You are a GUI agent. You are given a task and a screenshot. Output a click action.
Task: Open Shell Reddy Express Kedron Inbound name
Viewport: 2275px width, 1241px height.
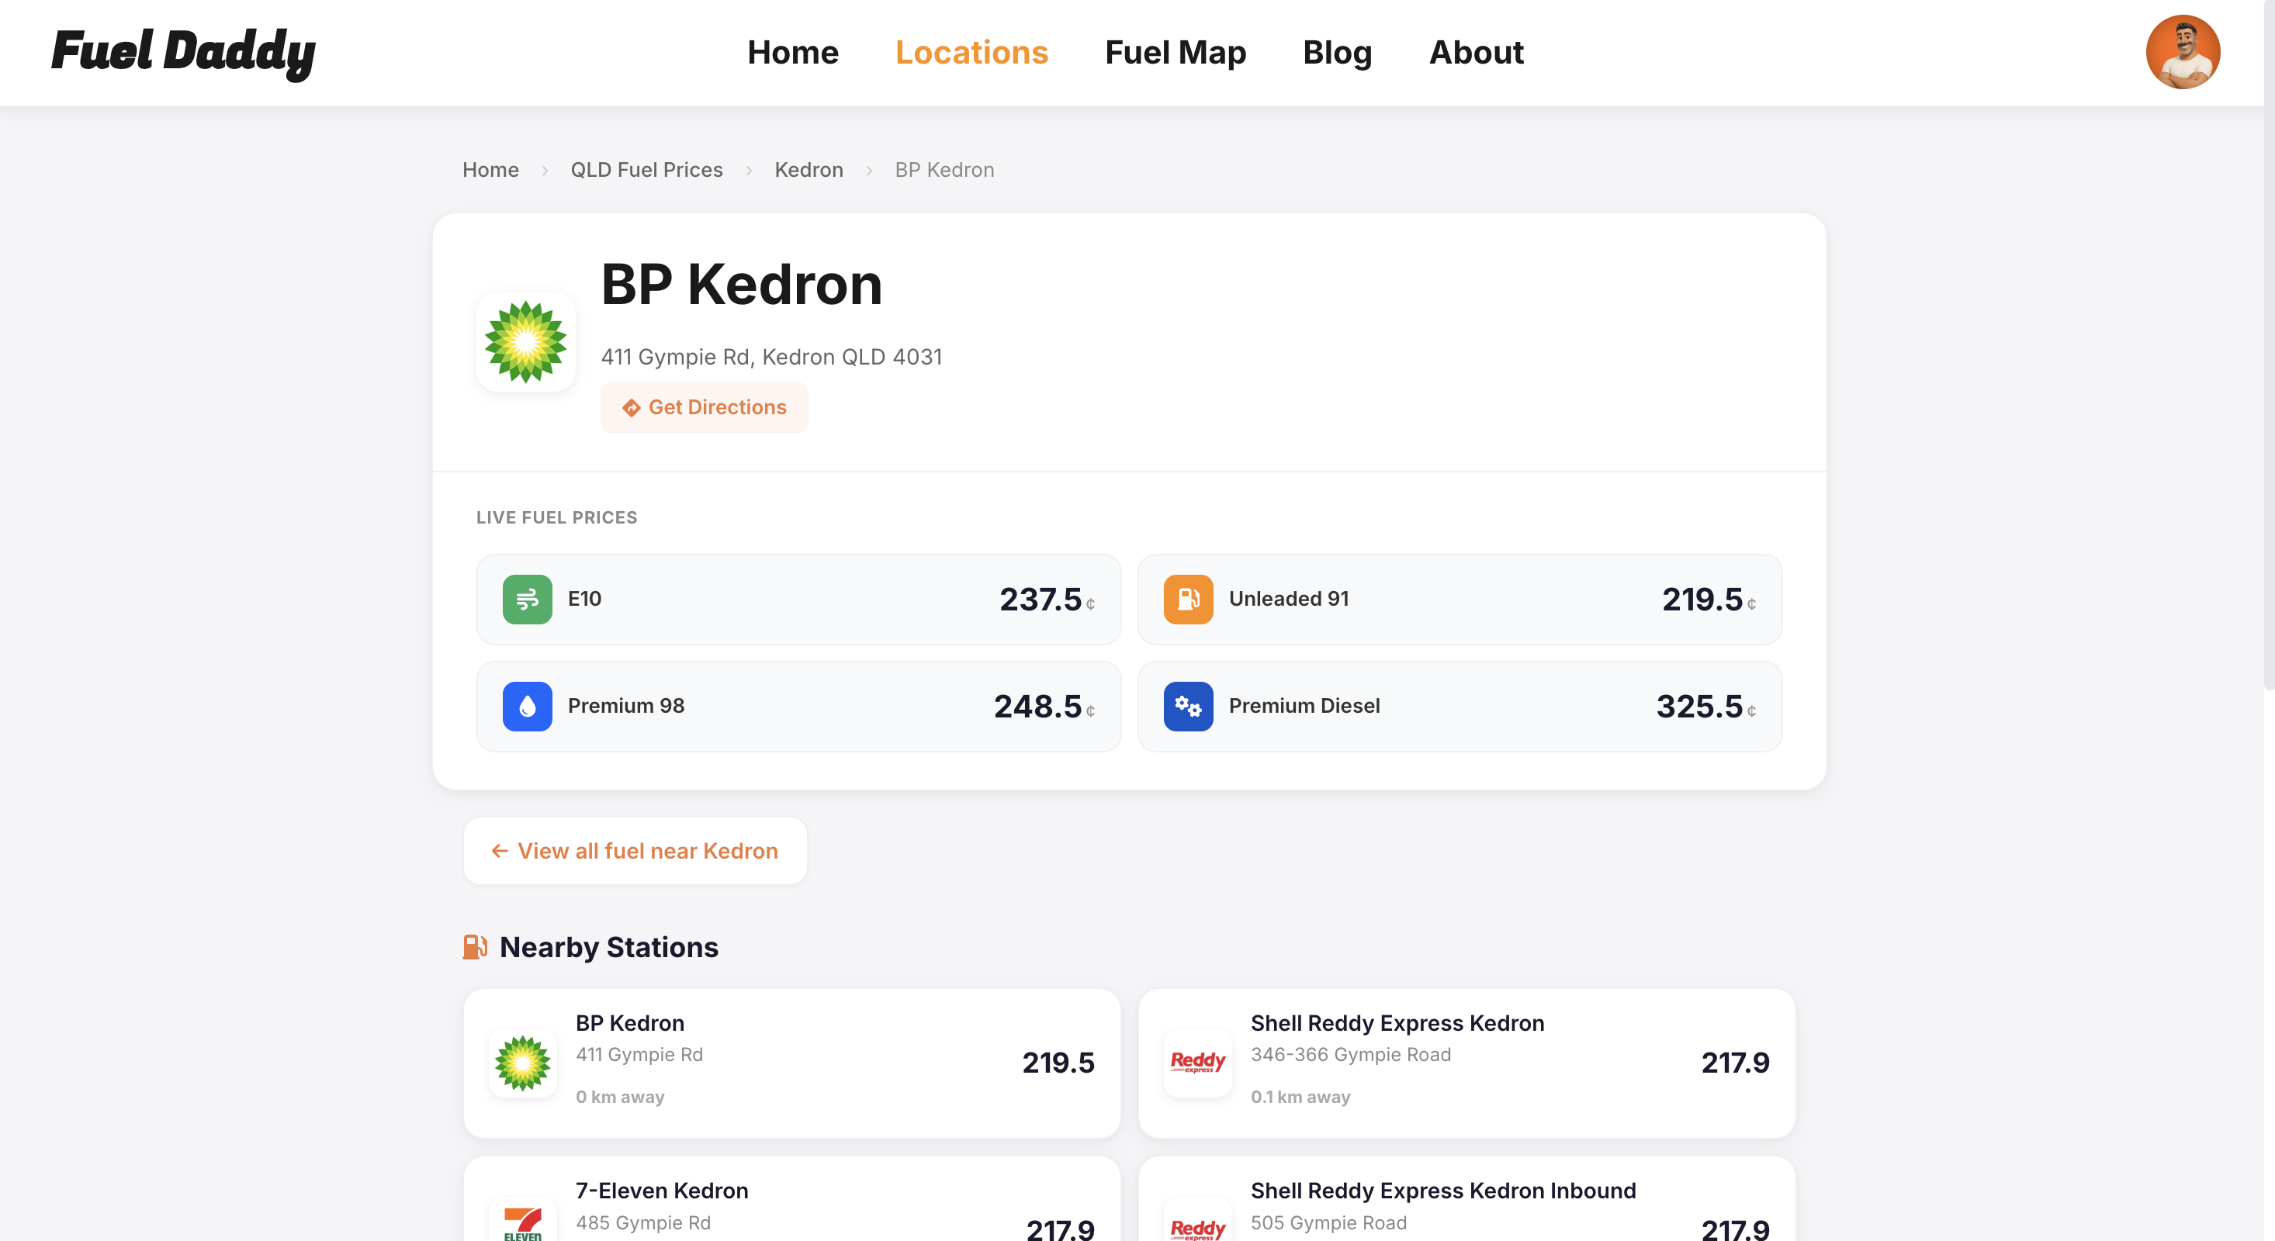[1443, 1191]
